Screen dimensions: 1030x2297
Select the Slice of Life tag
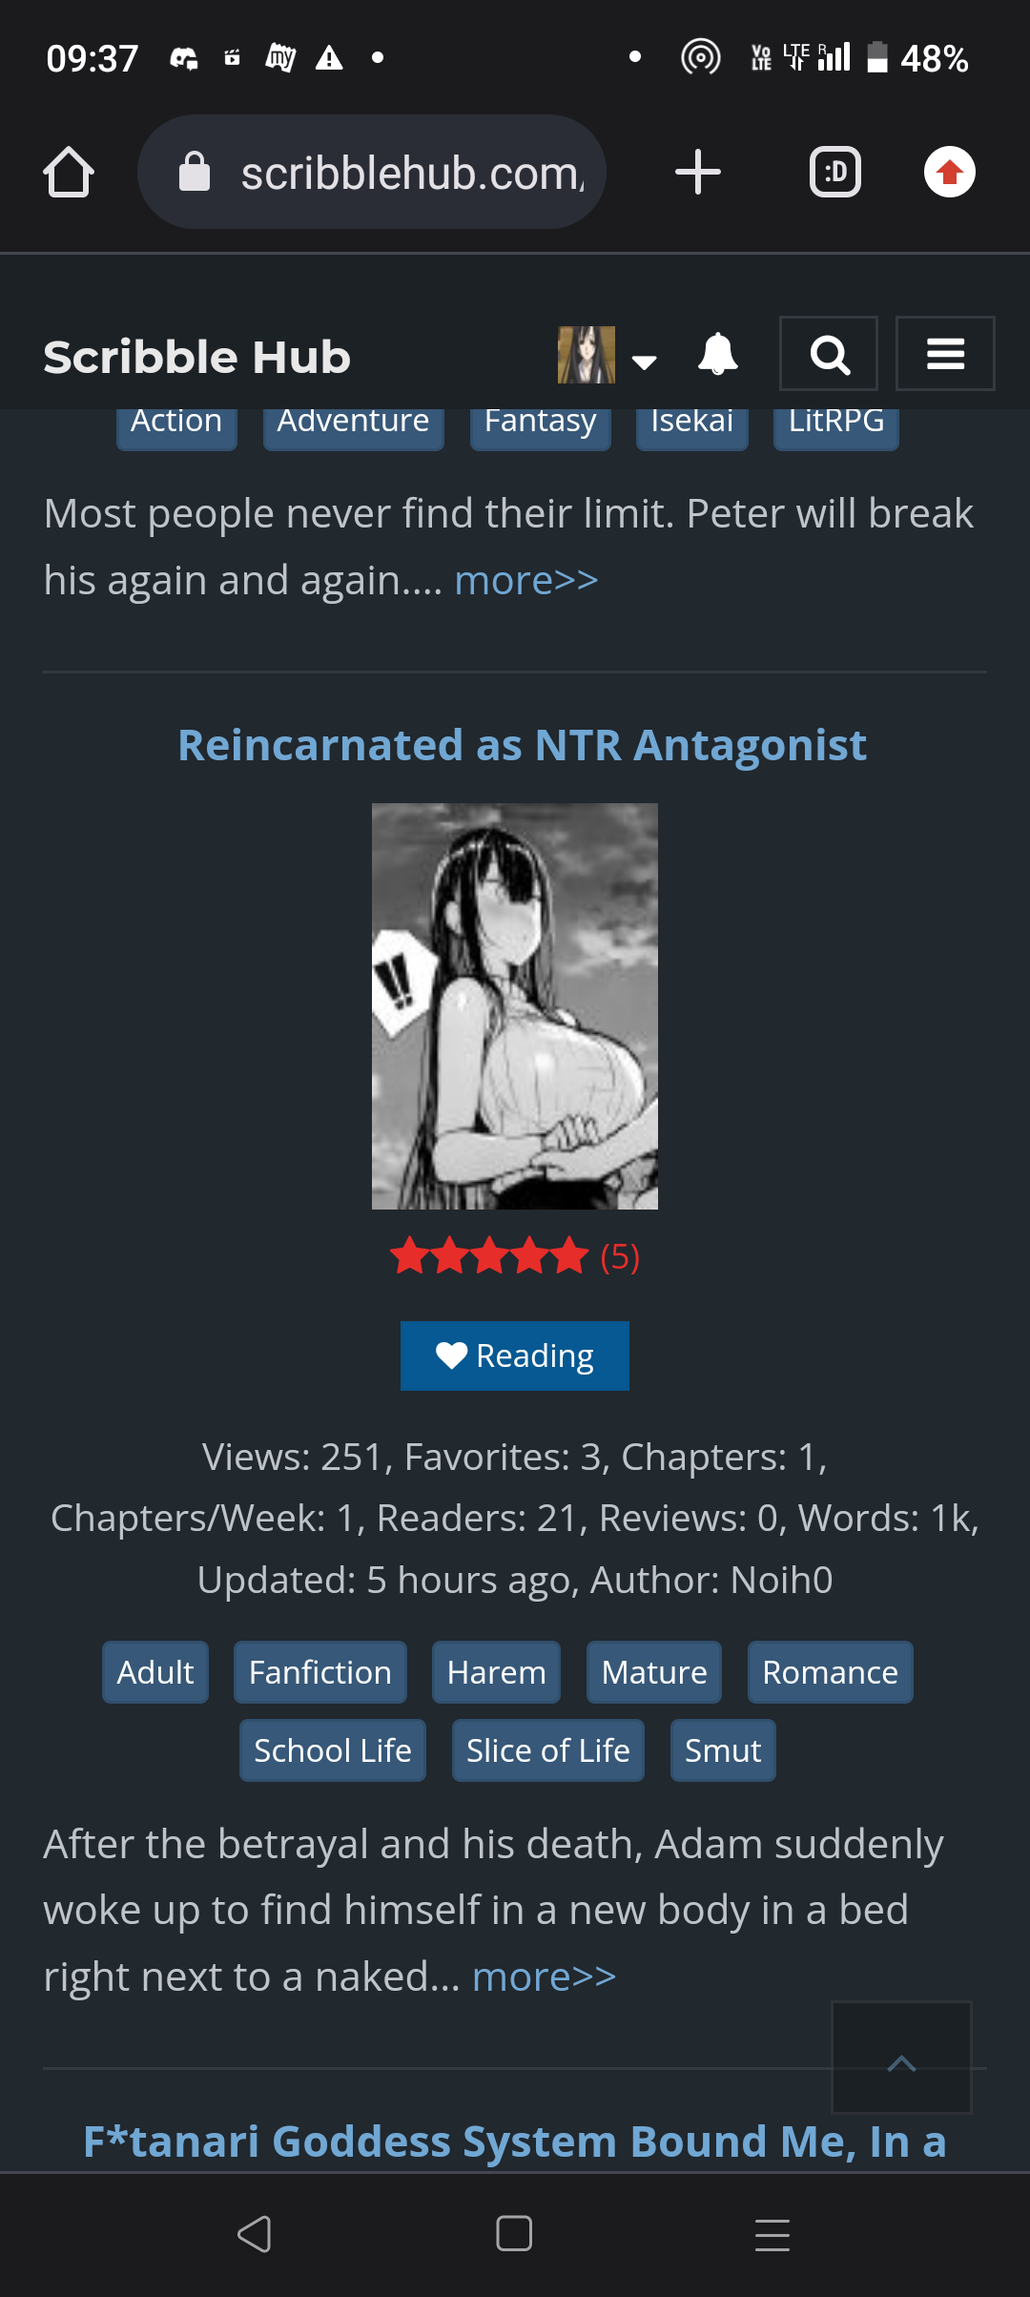(548, 1750)
